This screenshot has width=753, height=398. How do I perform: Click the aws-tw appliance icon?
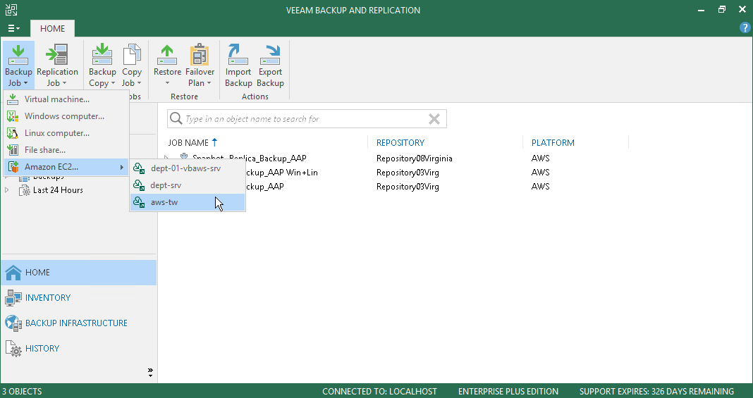pos(139,202)
